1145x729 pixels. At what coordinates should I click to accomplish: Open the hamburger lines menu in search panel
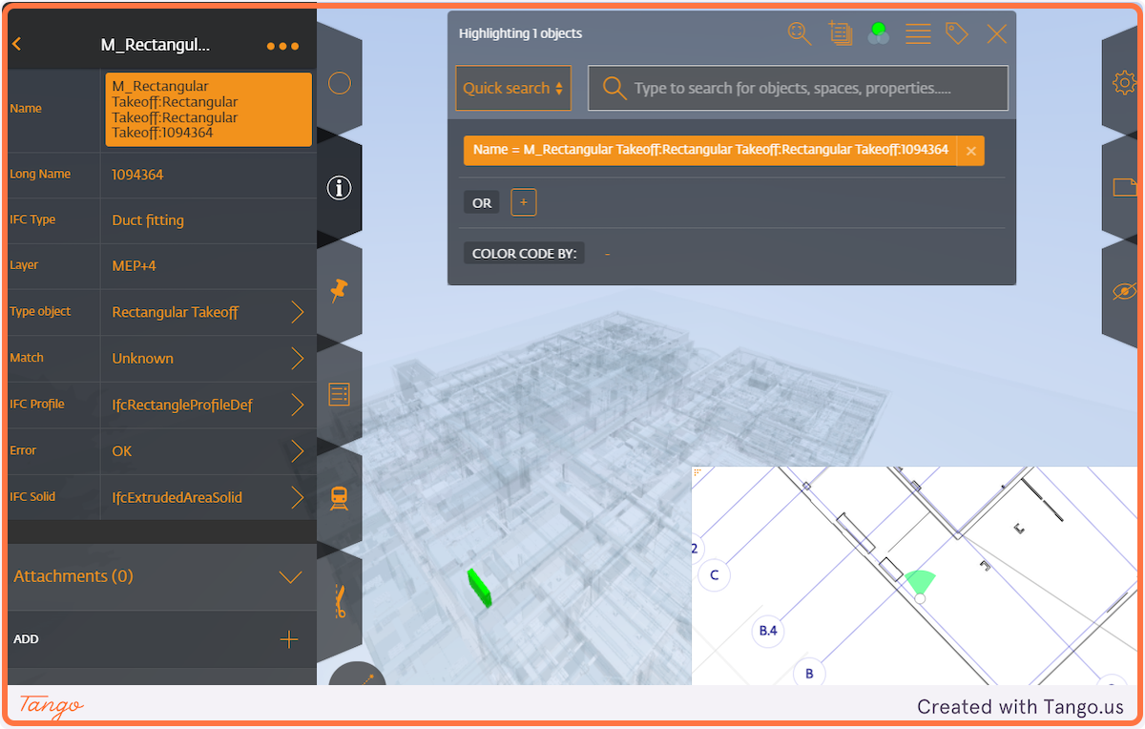[x=918, y=33]
